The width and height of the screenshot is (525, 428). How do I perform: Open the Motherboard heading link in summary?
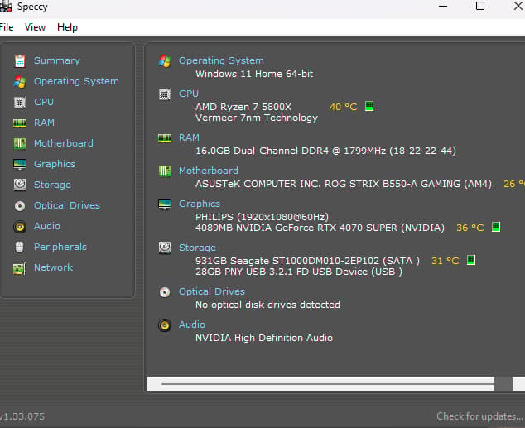[209, 171]
